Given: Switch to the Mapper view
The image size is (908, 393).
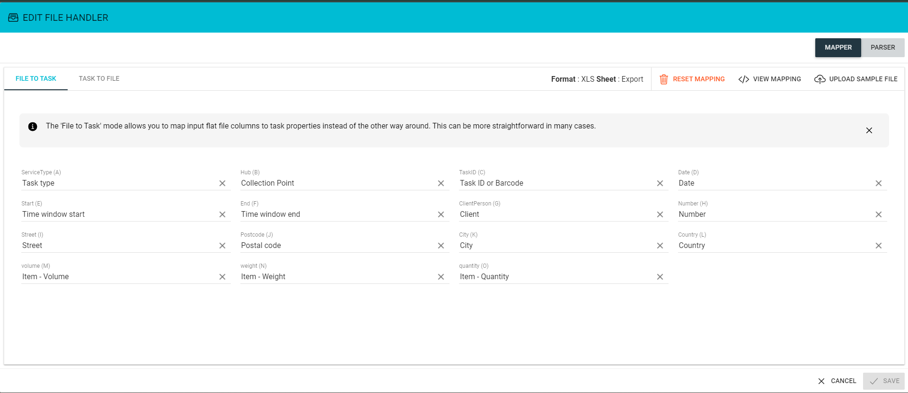Looking at the screenshot, I should [x=838, y=48].
